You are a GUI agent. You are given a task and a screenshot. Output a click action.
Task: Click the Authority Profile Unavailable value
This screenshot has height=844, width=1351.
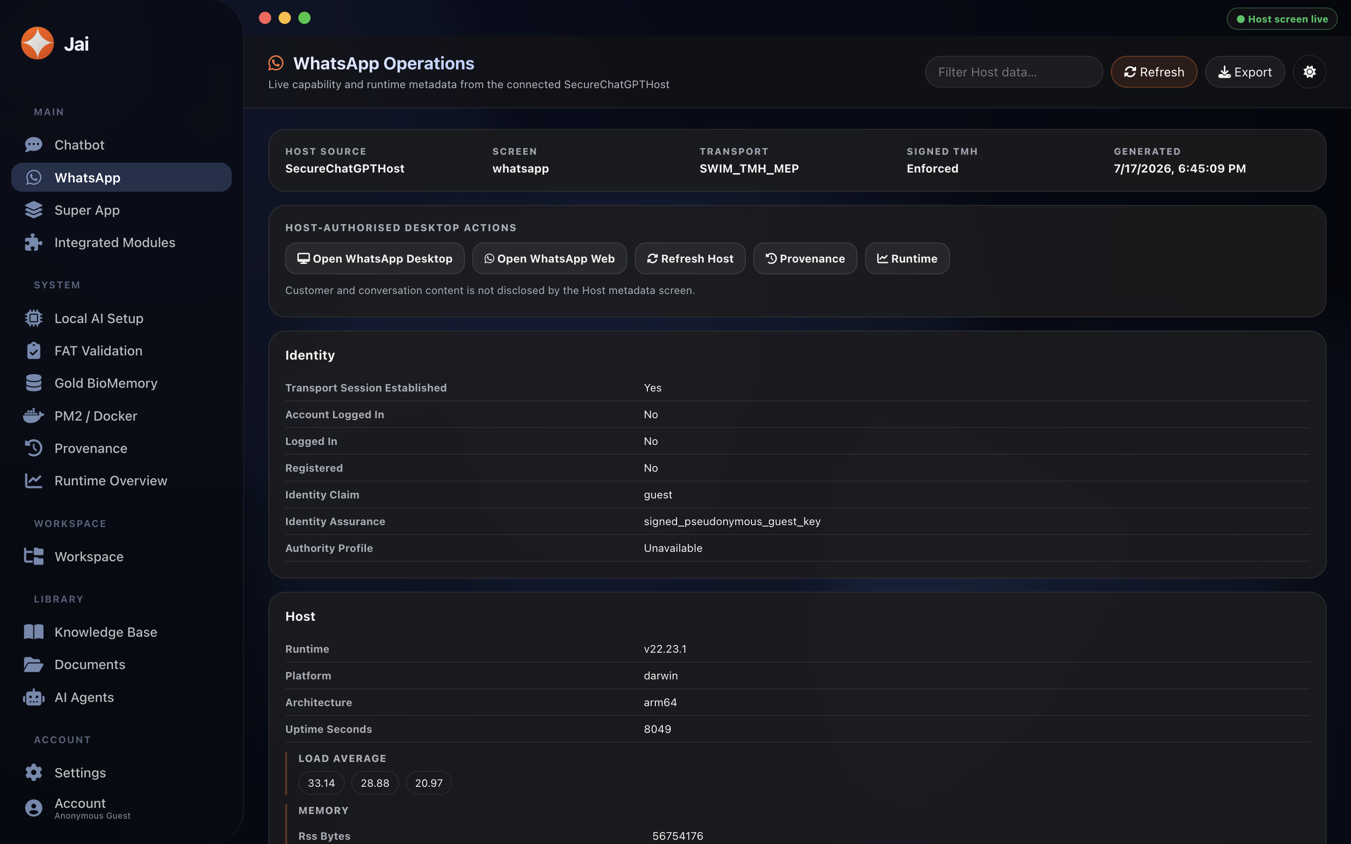coord(673,548)
